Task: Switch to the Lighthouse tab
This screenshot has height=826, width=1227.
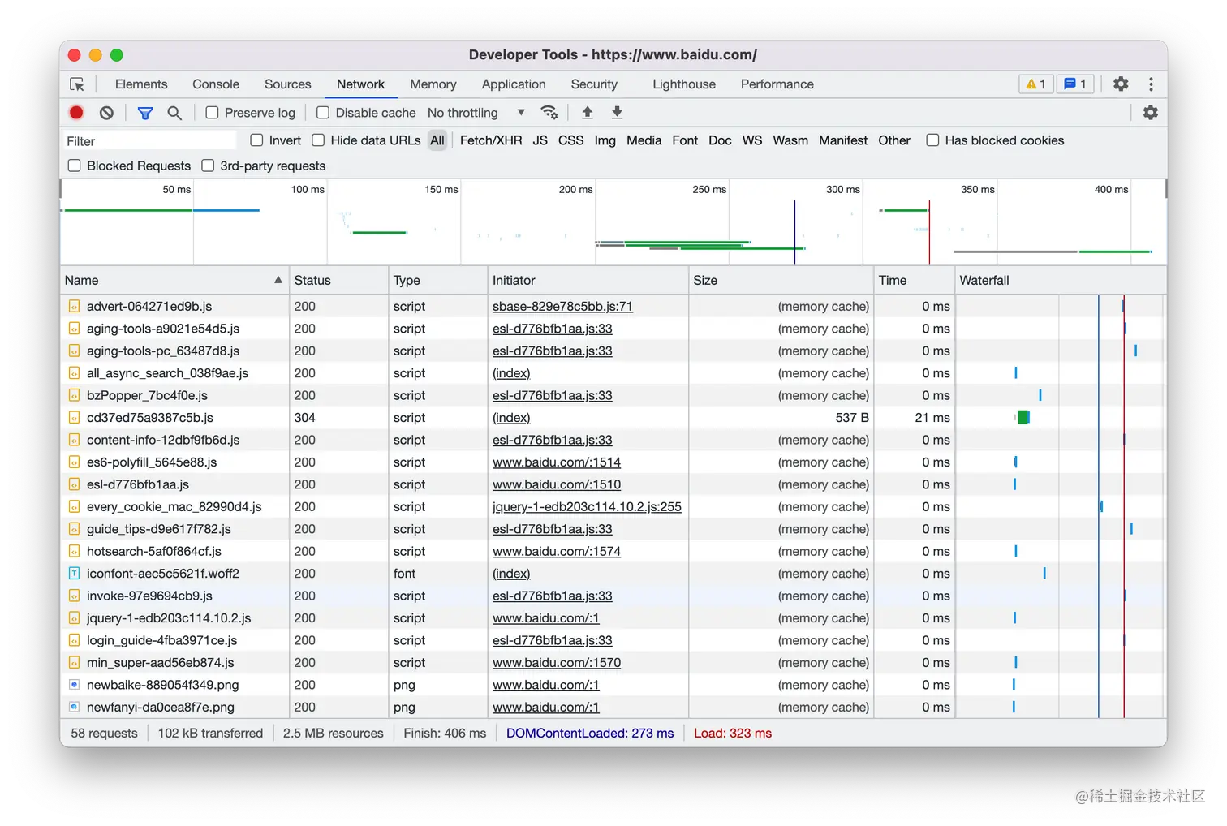Action: coord(684,84)
